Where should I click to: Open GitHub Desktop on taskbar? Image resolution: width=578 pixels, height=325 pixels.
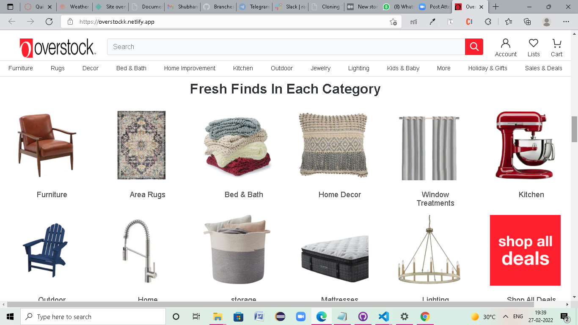coord(363,317)
